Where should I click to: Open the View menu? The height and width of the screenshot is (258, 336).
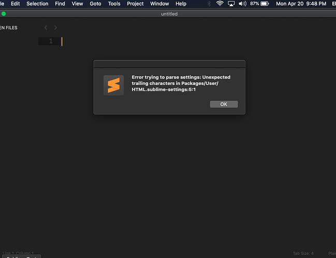[77, 4]
